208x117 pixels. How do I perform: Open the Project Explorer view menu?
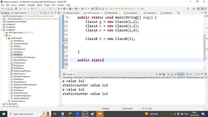pyautogui.click(x=52, y=13)
